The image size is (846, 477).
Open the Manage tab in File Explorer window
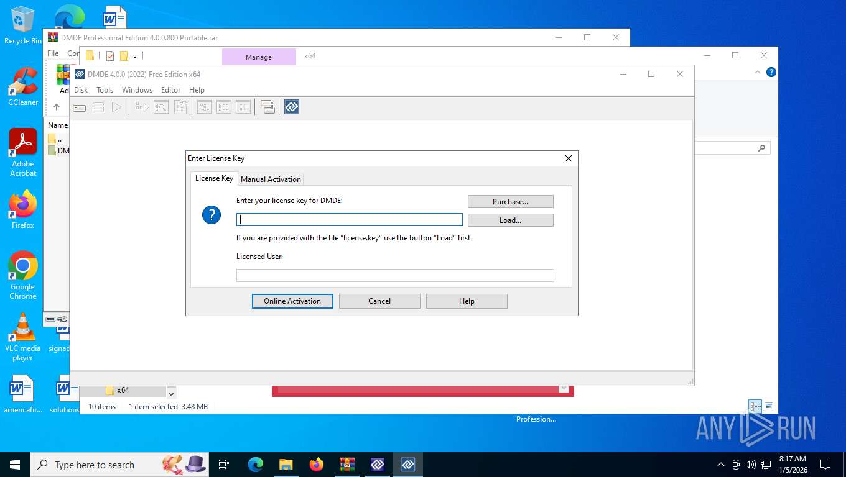click(259, 57)
